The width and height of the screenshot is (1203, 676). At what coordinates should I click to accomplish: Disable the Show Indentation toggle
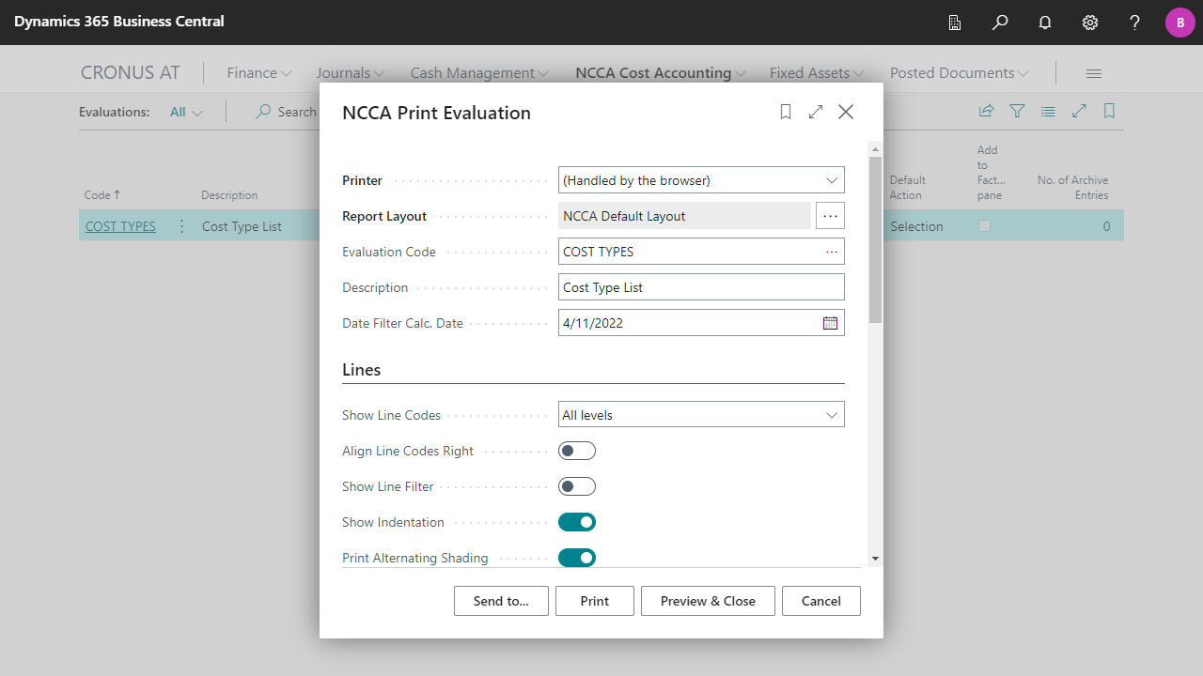tap(577, 523)
